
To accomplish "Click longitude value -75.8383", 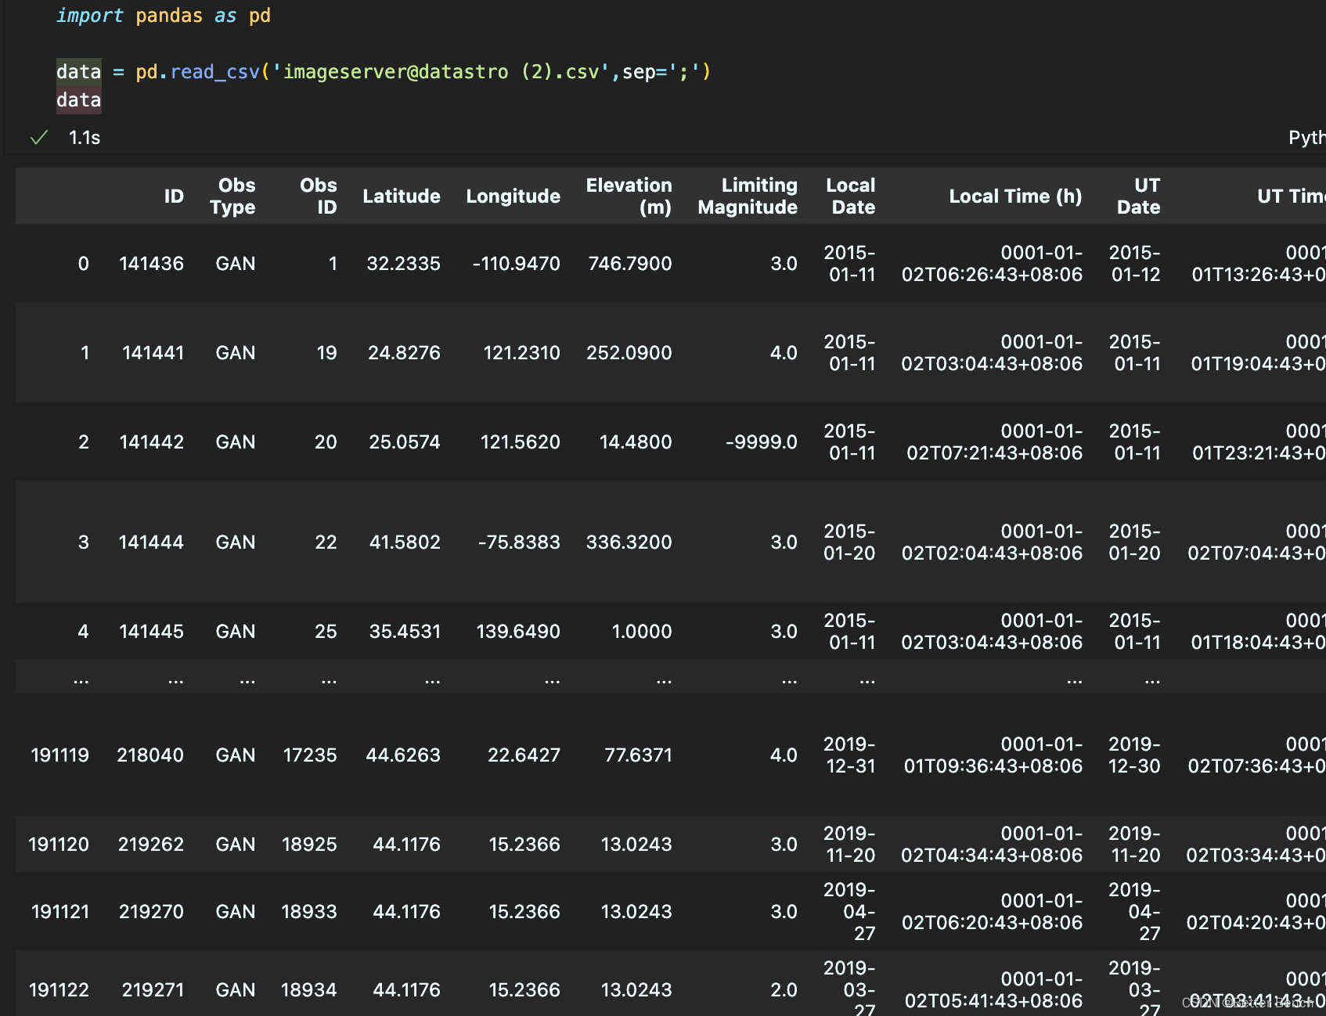I will click(519, 542).
